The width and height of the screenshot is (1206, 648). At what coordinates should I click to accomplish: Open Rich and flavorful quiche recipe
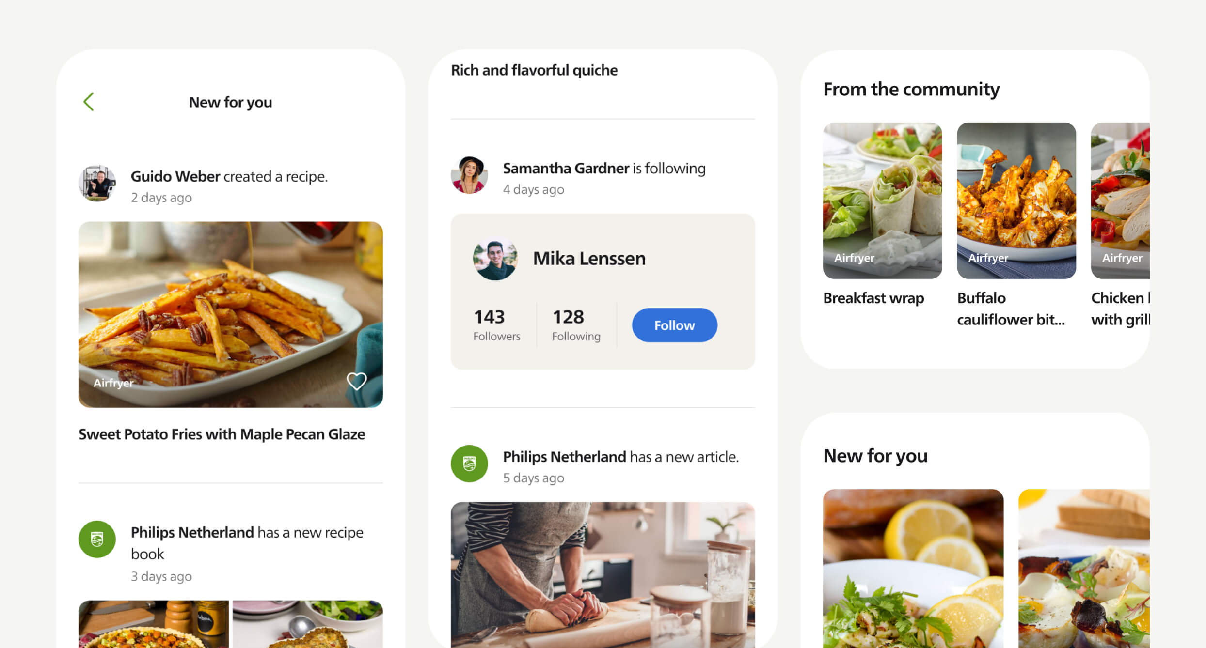[534, 70]
